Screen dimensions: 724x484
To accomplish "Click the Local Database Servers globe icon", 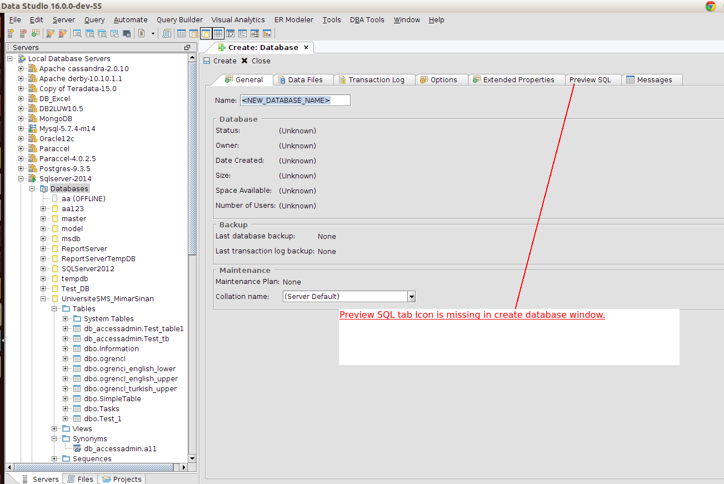I will 22,58.
